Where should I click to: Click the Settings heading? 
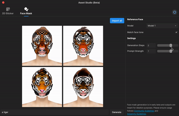click(131, 38)
